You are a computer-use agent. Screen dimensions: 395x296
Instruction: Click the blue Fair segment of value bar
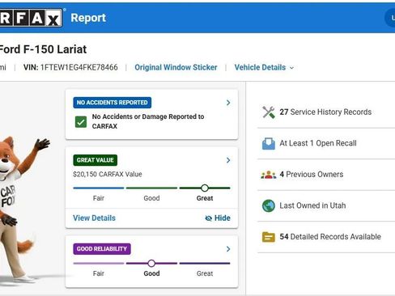click(99, 188)
